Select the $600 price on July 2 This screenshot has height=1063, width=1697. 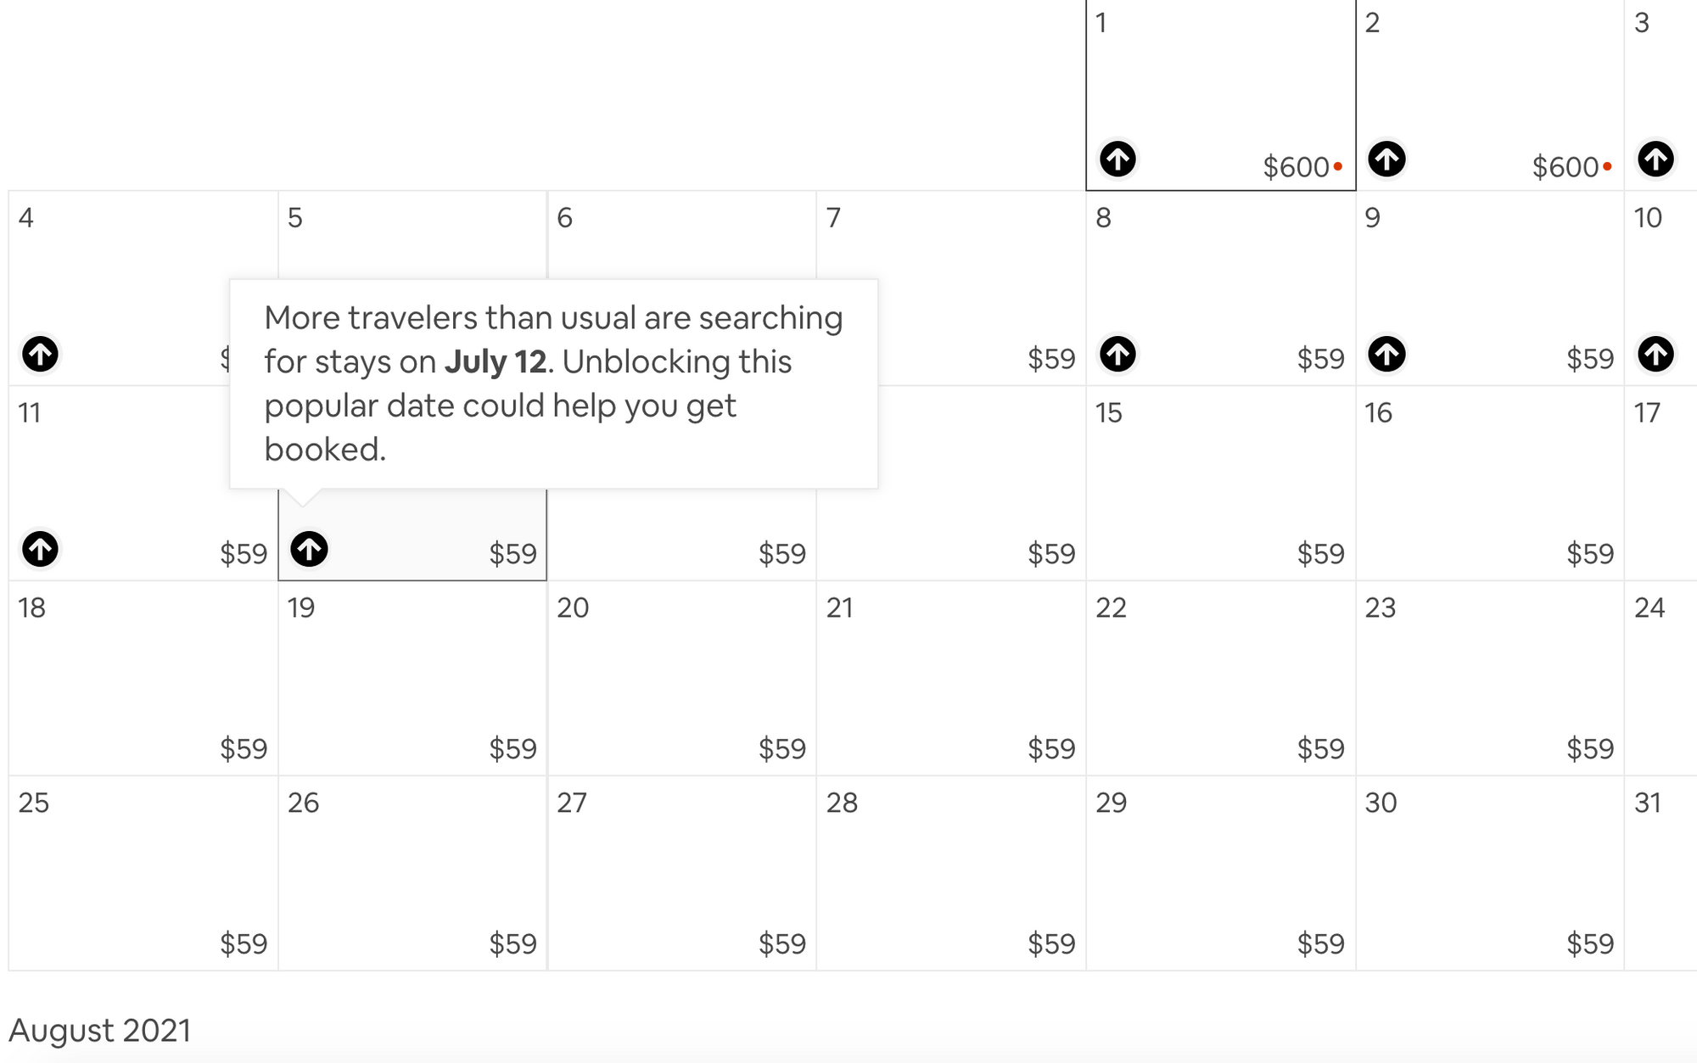click(1564, 167)
